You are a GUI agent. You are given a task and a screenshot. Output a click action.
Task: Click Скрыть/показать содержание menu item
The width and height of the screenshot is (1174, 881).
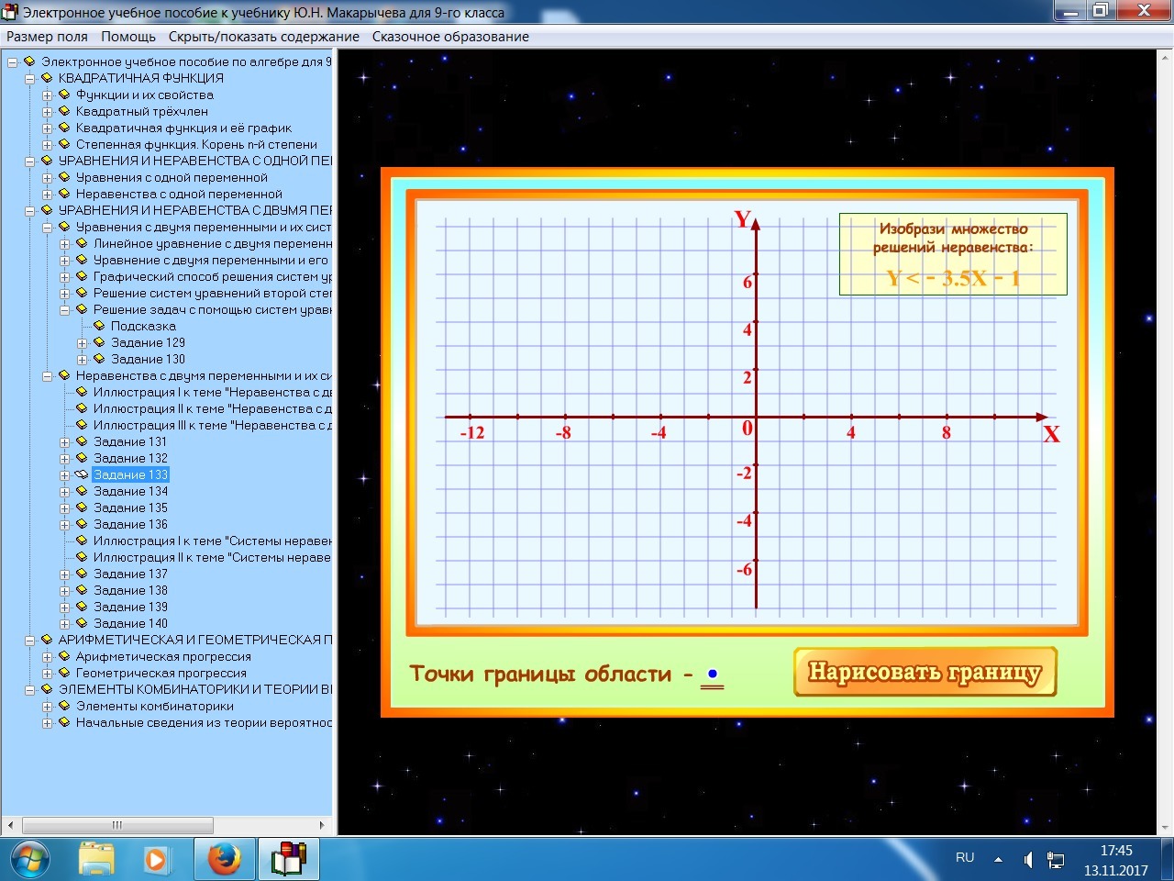tap(264, 37)
